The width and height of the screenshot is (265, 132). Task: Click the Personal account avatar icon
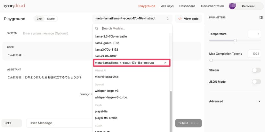click(233, 6)
